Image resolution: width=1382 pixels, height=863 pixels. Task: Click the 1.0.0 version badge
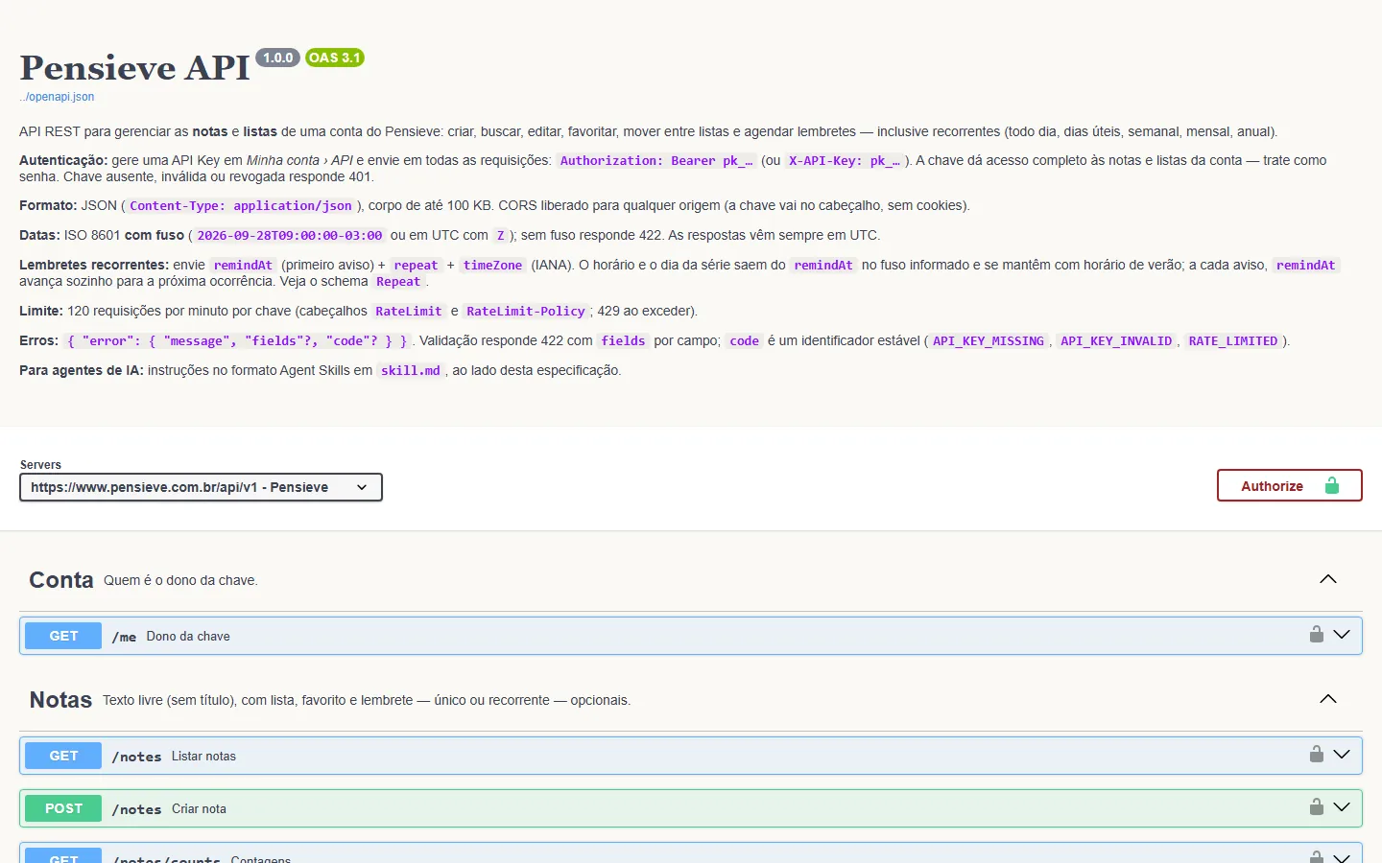pos(278,58)
